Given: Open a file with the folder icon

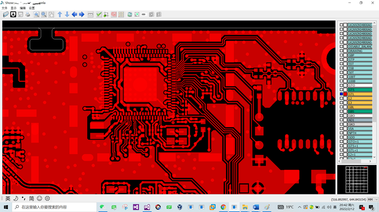Looking at the screenshot, I should coord(6,14).
